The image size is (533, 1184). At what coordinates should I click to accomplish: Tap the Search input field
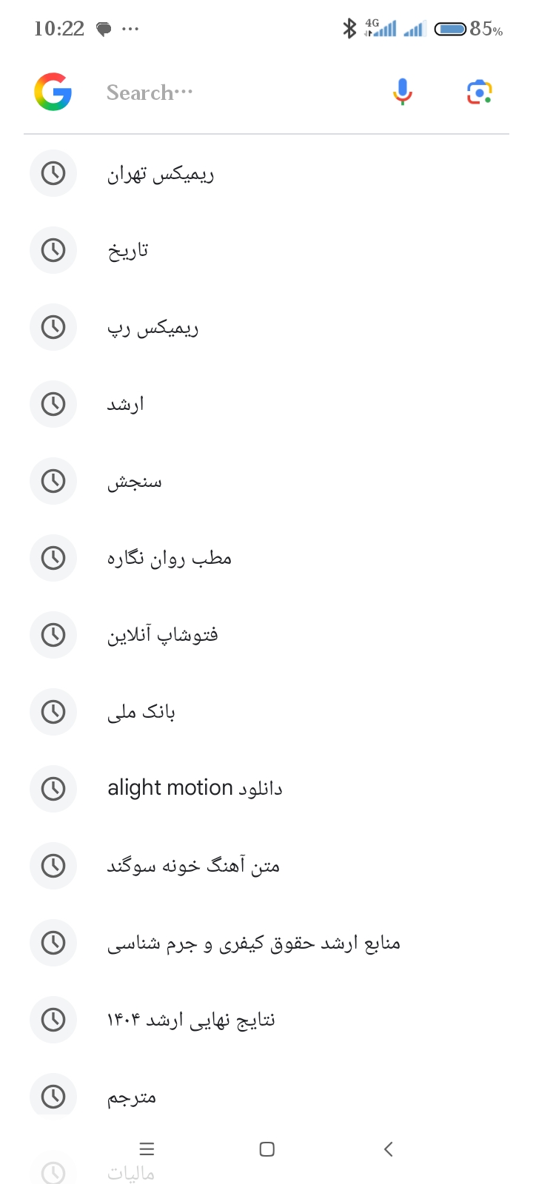(237, 92)
